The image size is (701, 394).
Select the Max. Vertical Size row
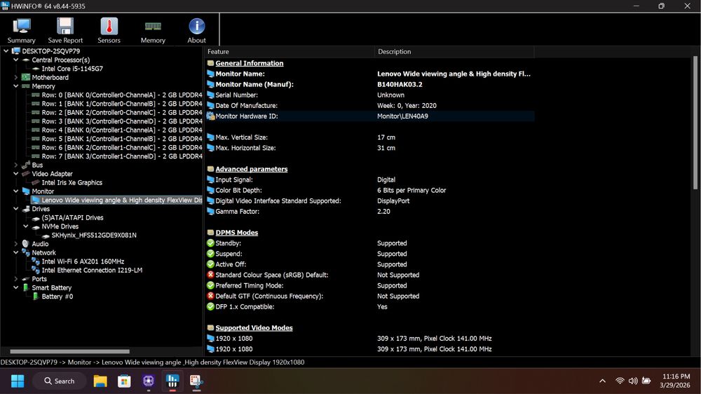(x=370, y=137)
